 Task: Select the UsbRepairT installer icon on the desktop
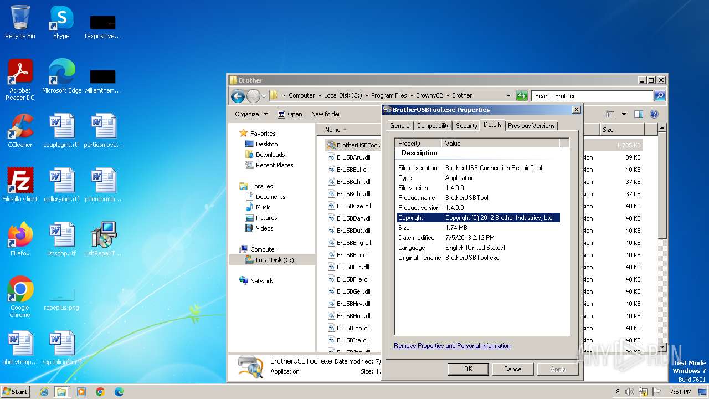coord(103,239)
